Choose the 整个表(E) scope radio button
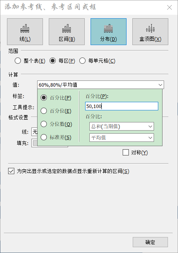The height and width of the screenshot is (253, 178). [18, 61]
